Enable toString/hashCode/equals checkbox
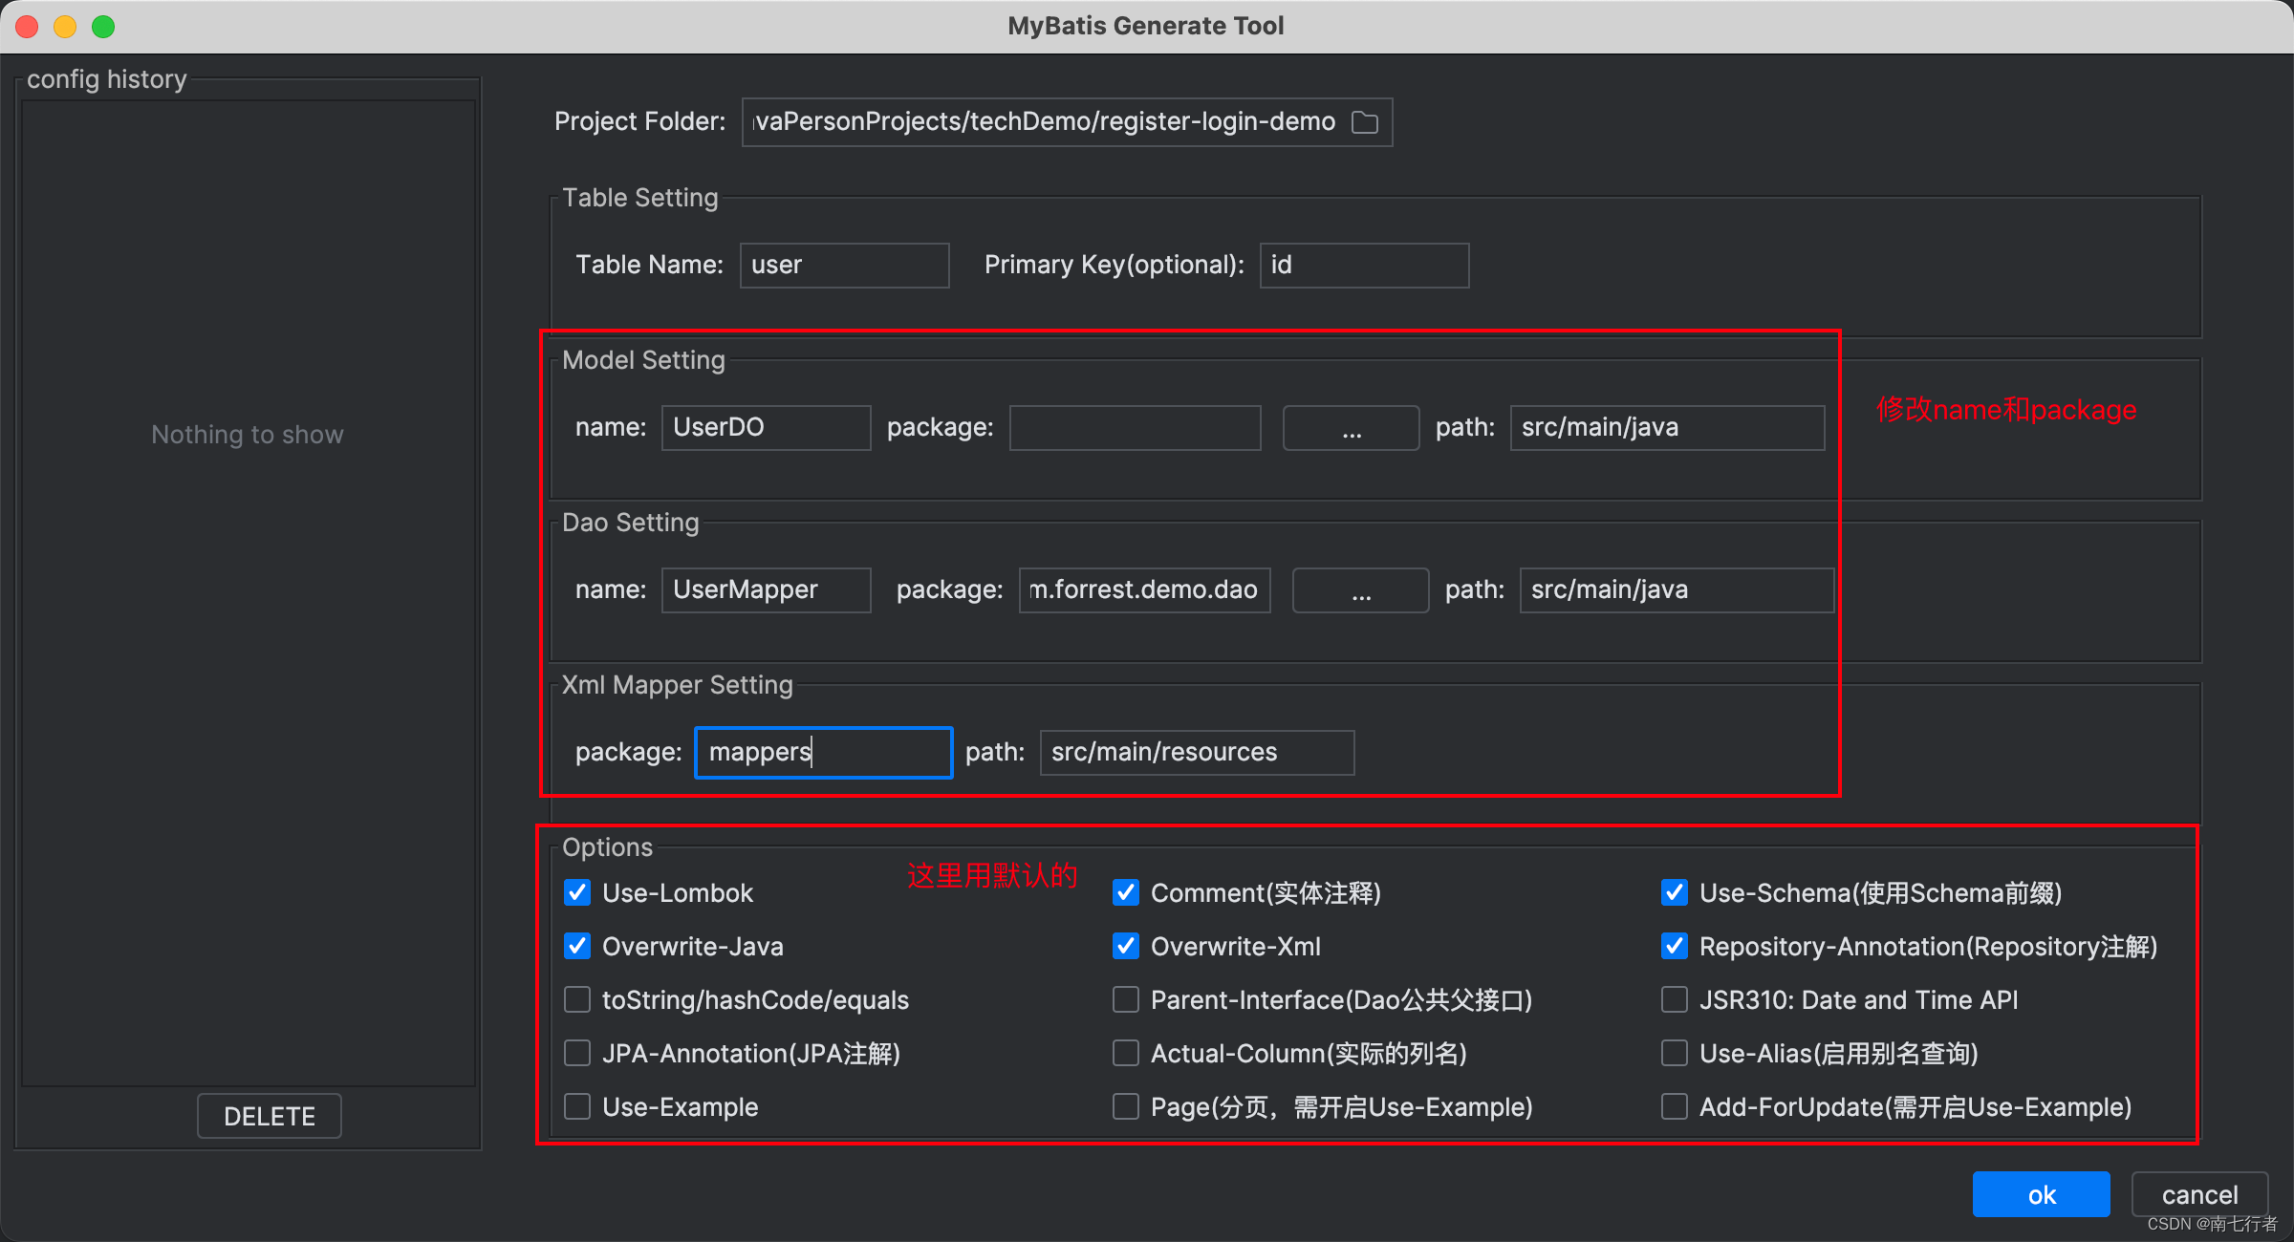The height and width of the screenshot is (1242, 2294). [577, 1000]
